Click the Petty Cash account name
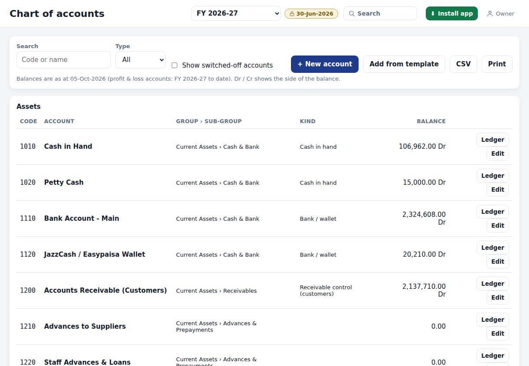Image resolution: width=529 pixels, height=366 pixels. (x=64, y=183)
